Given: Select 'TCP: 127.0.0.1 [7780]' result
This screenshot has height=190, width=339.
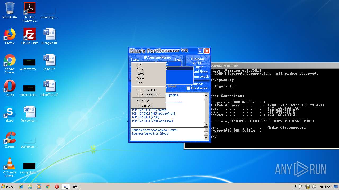Looking at the screenshot, I should [x=145, y=117].
